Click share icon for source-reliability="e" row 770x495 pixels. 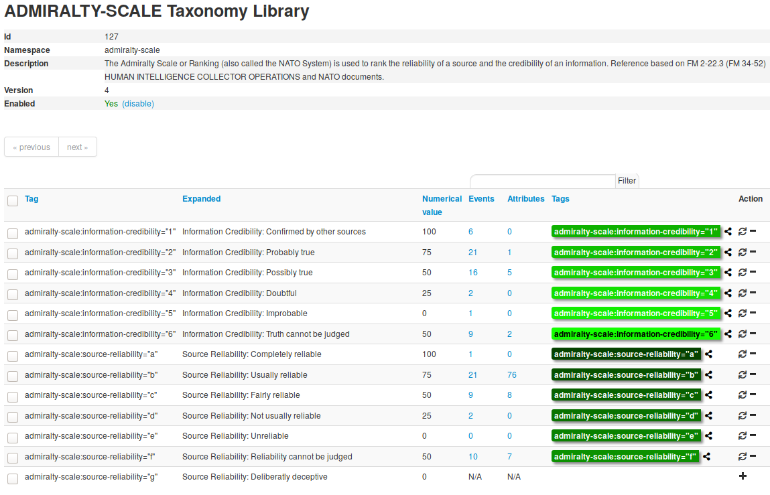708,435
